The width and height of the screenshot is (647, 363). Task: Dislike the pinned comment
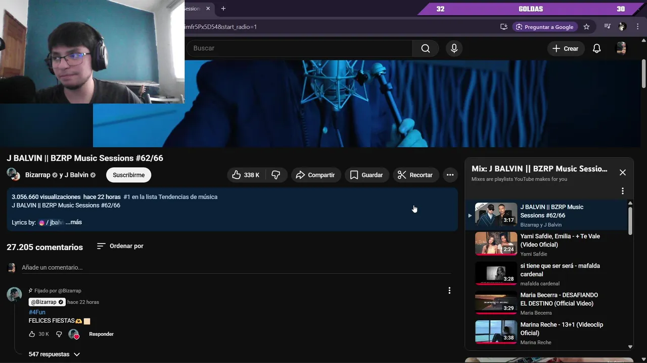[x=59, y=334]
